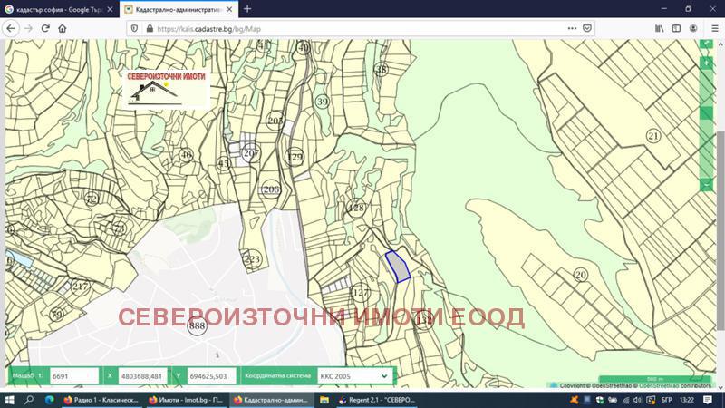The height and width of the screenshot is (408, 725).
Task: Click the X coordinate input field
Action: pyautogui.click(x=142, y=375)
